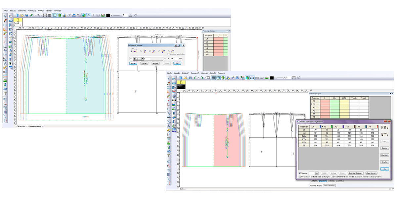397x198 pixels.
Task: Open Rozmiary(T) menu in front window
Action: 195,73
